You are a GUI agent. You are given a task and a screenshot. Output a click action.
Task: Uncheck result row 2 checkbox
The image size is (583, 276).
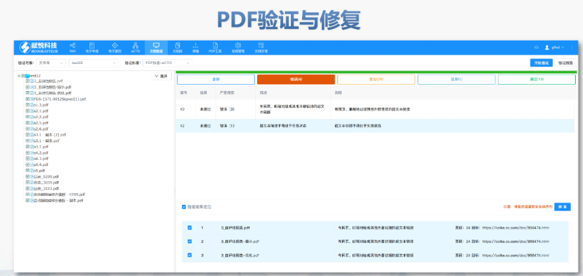coord(190,242)
